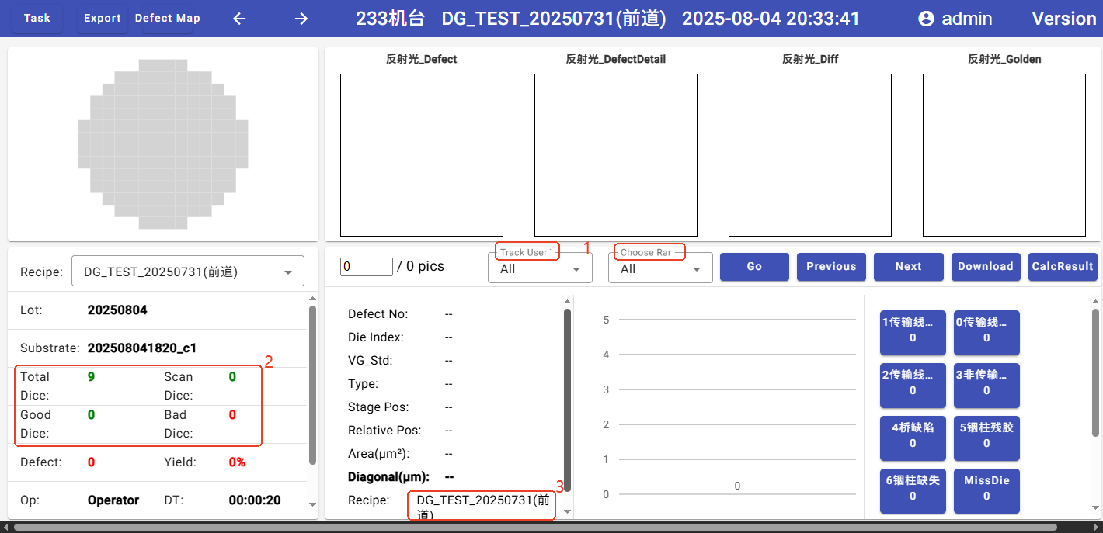1103x533 pixels.
Task: Select the 4桥缺陷 defect category tile
Action: tap(913, 435)
